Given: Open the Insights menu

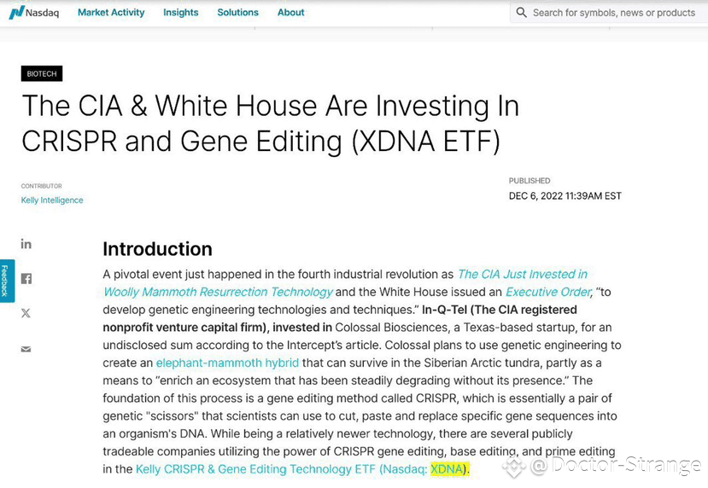Looking at the screenshot, I should (x=180, y=13).
